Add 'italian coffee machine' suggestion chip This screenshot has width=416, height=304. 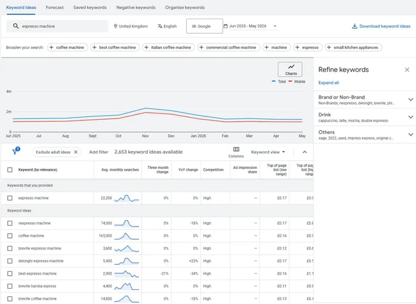click(168, 47)
